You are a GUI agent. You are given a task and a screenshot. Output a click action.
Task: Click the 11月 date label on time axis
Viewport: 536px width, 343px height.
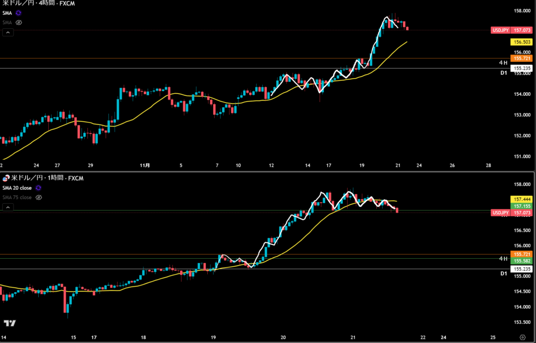(145, 165)
